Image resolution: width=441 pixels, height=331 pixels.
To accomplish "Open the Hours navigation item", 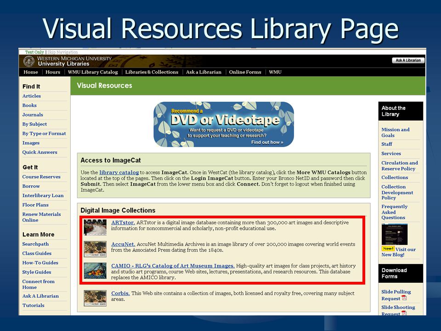I will coord(53,72).
